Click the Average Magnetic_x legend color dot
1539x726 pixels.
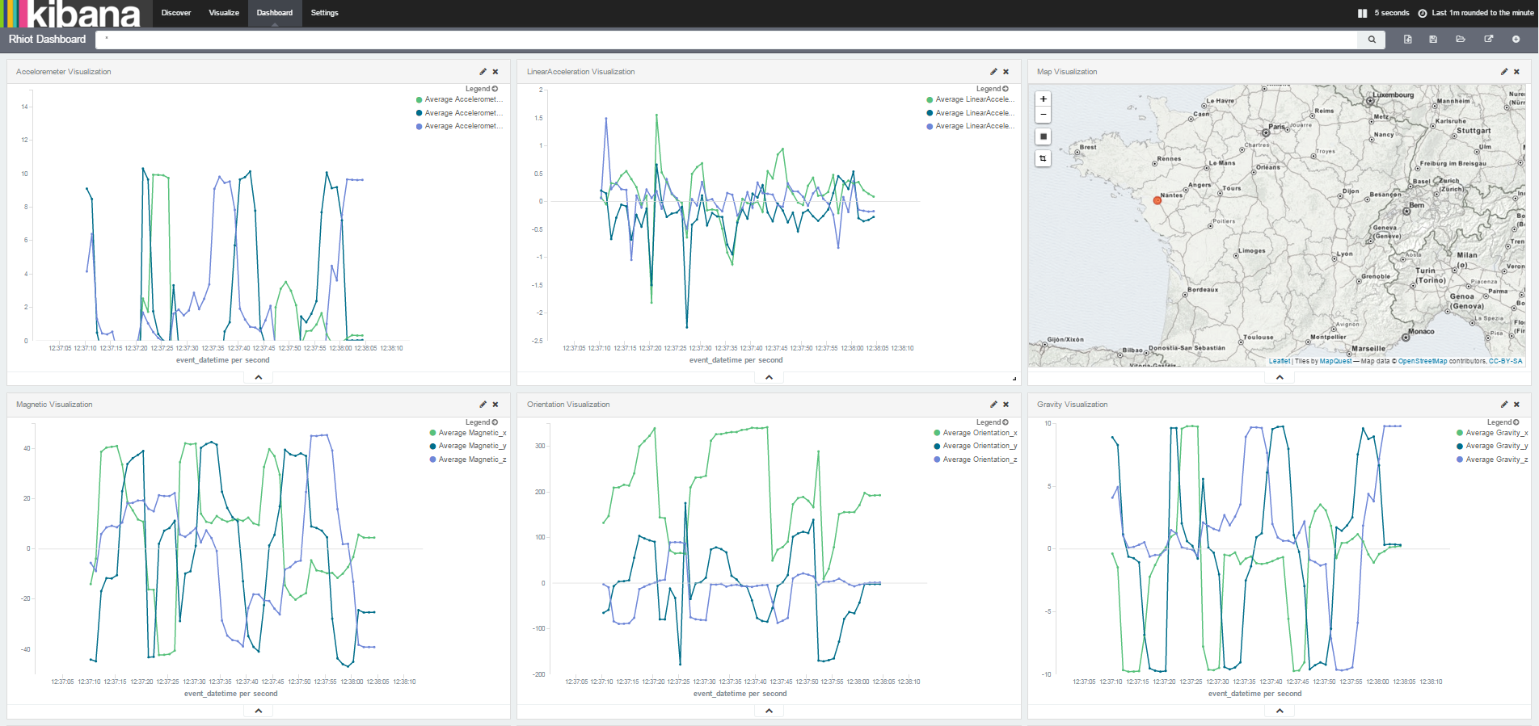(432, 433)
